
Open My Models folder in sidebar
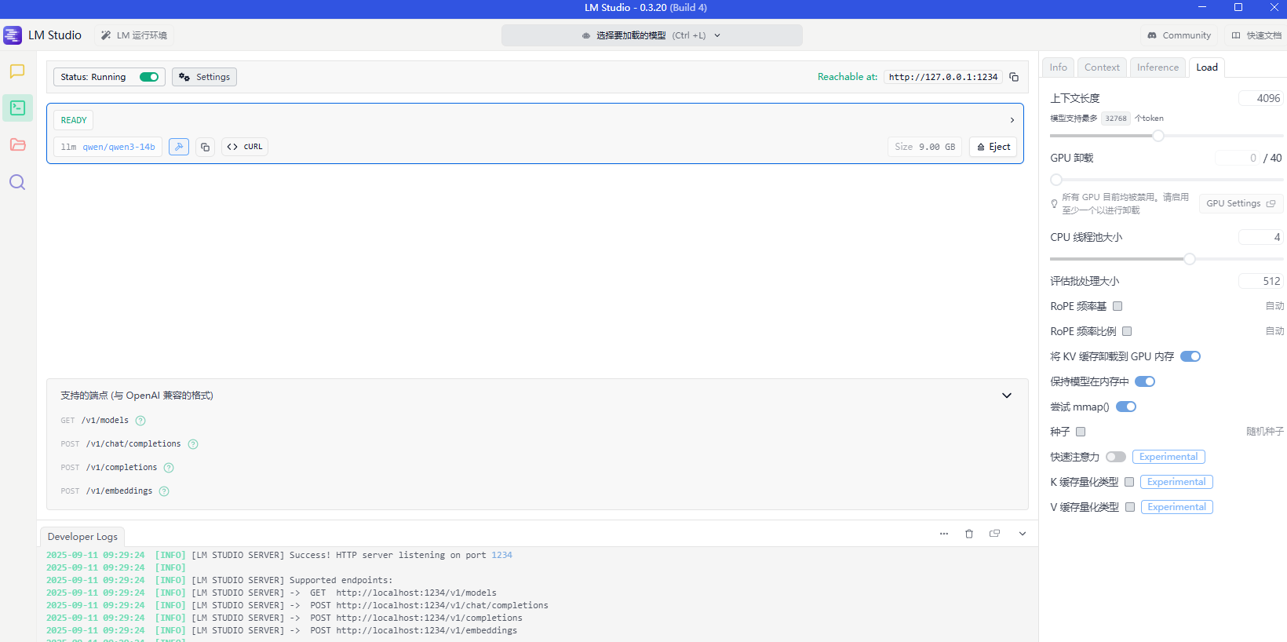tap(17, 144)
